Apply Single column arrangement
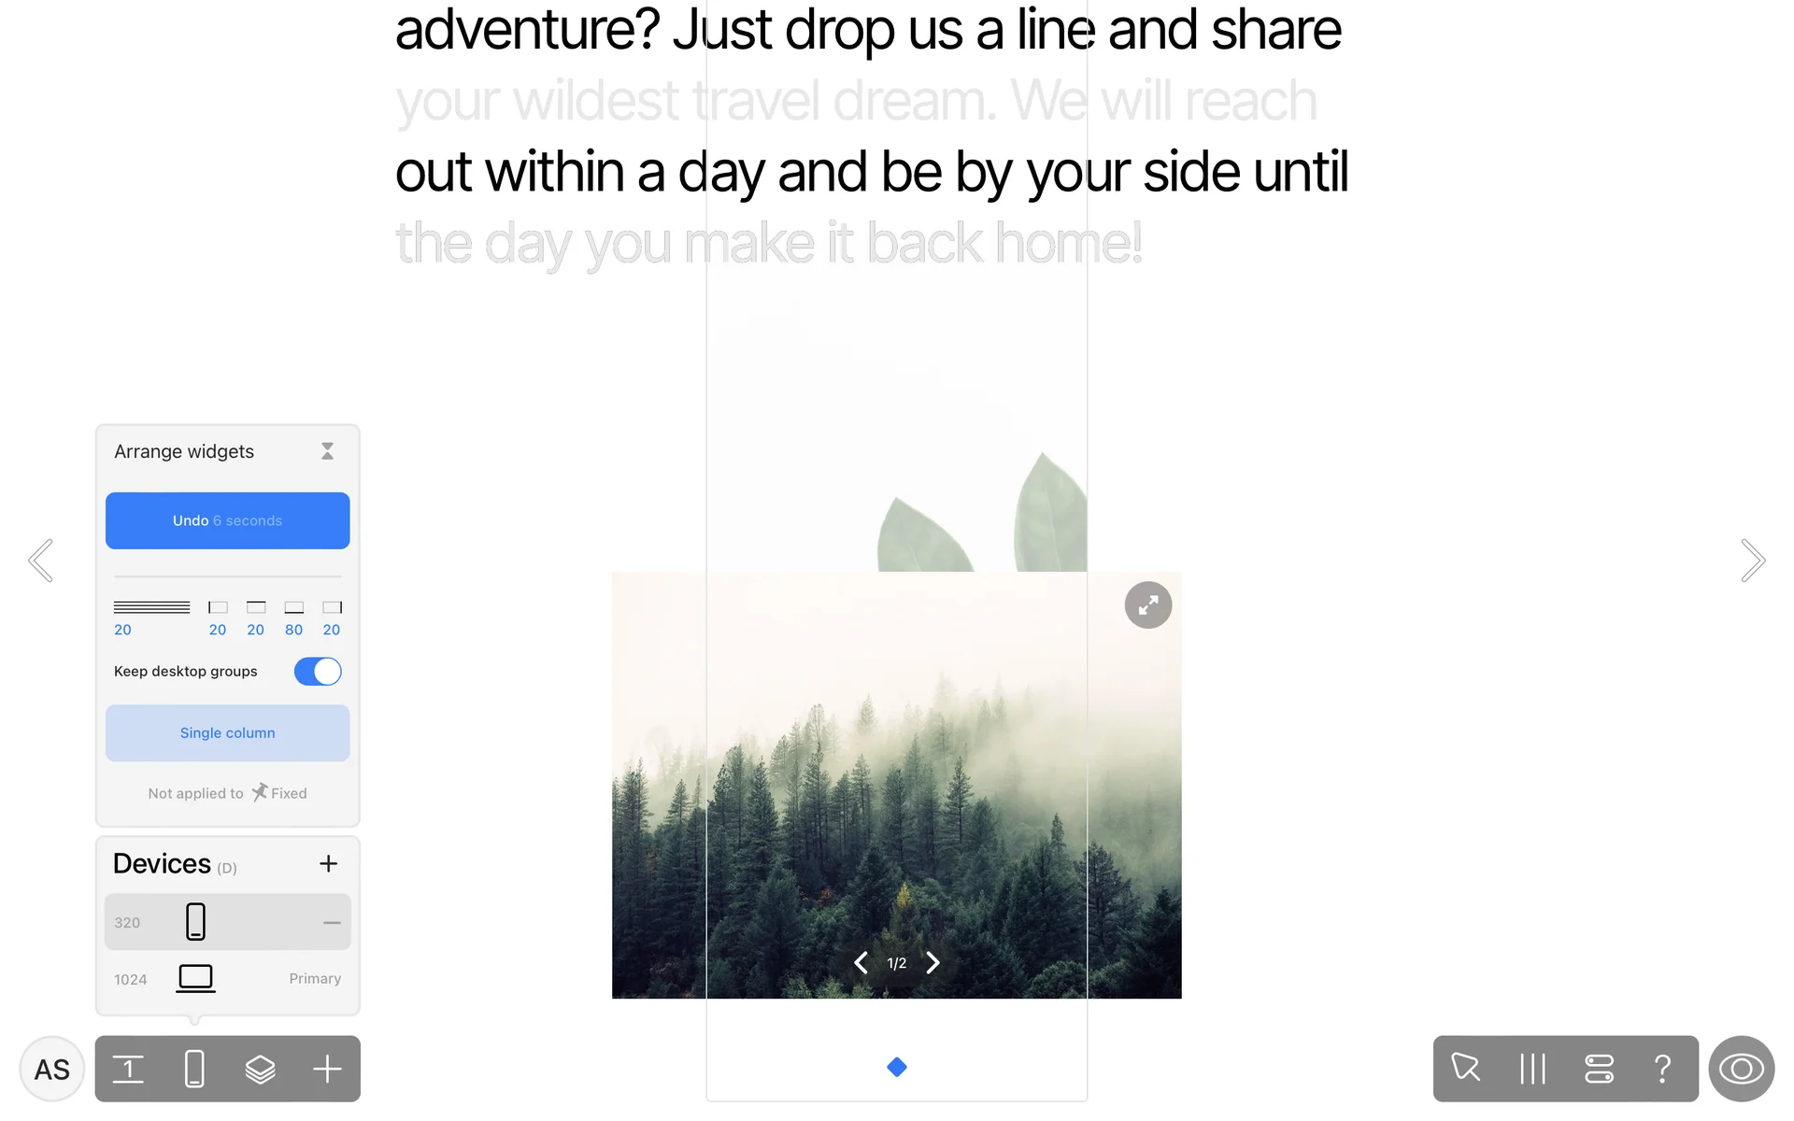 [x=228, y=733]
